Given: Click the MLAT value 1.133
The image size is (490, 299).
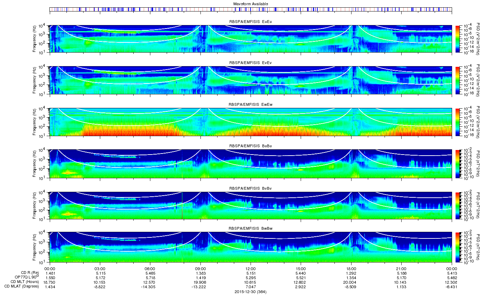Looking at the screenshot, I should [x=401, y=287].
